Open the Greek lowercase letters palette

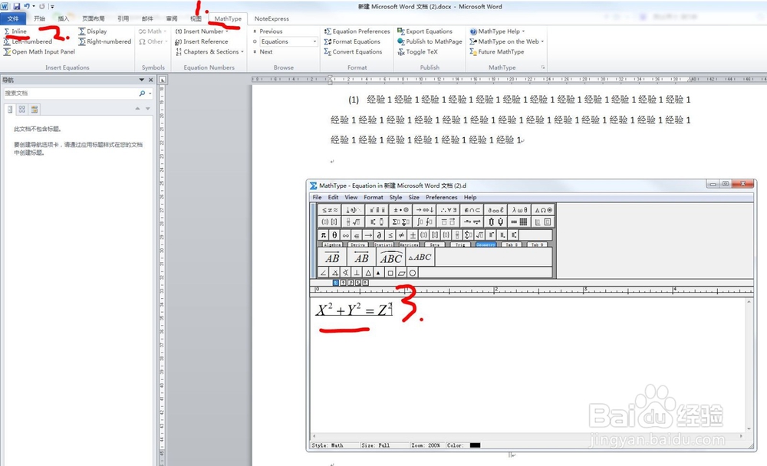(x=519, y=210)
